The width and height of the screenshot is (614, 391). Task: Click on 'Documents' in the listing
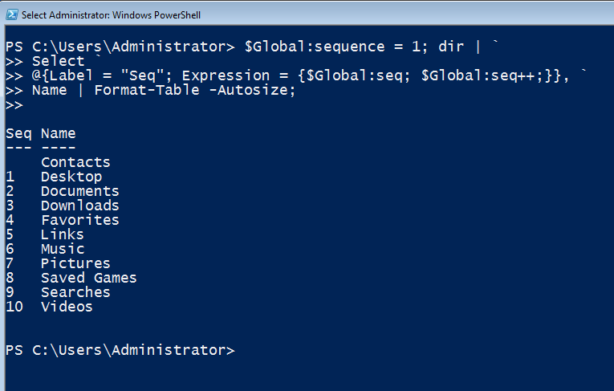pyautogui.click(x=80, y=191)
